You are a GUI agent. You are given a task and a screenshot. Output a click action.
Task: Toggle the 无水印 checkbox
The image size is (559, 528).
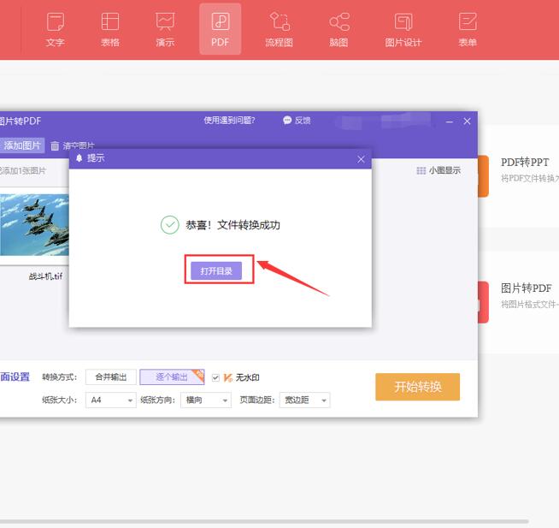pos(215,377)
